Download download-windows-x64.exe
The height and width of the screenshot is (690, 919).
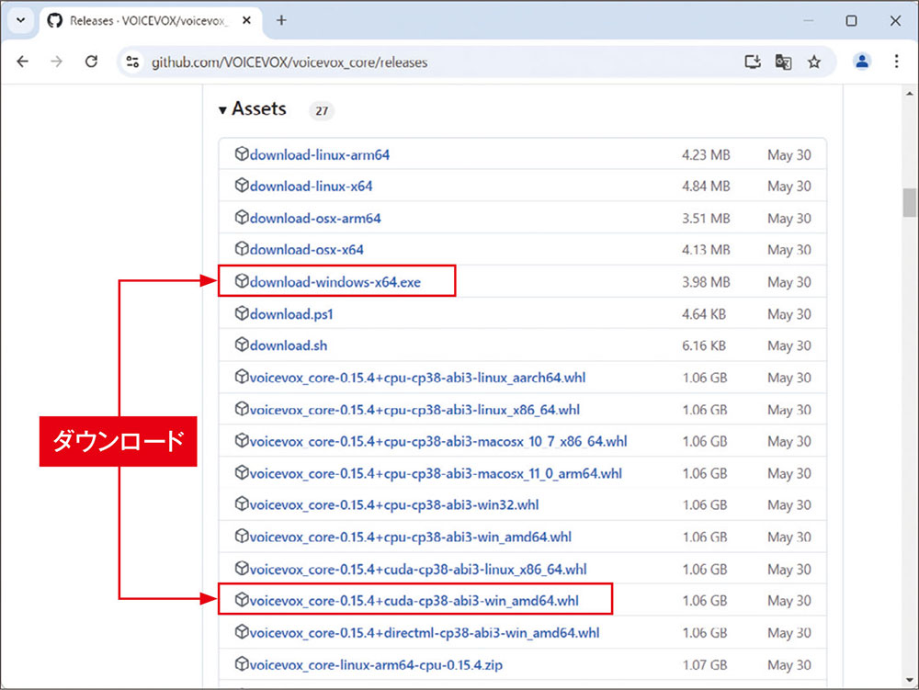(335, 282)
